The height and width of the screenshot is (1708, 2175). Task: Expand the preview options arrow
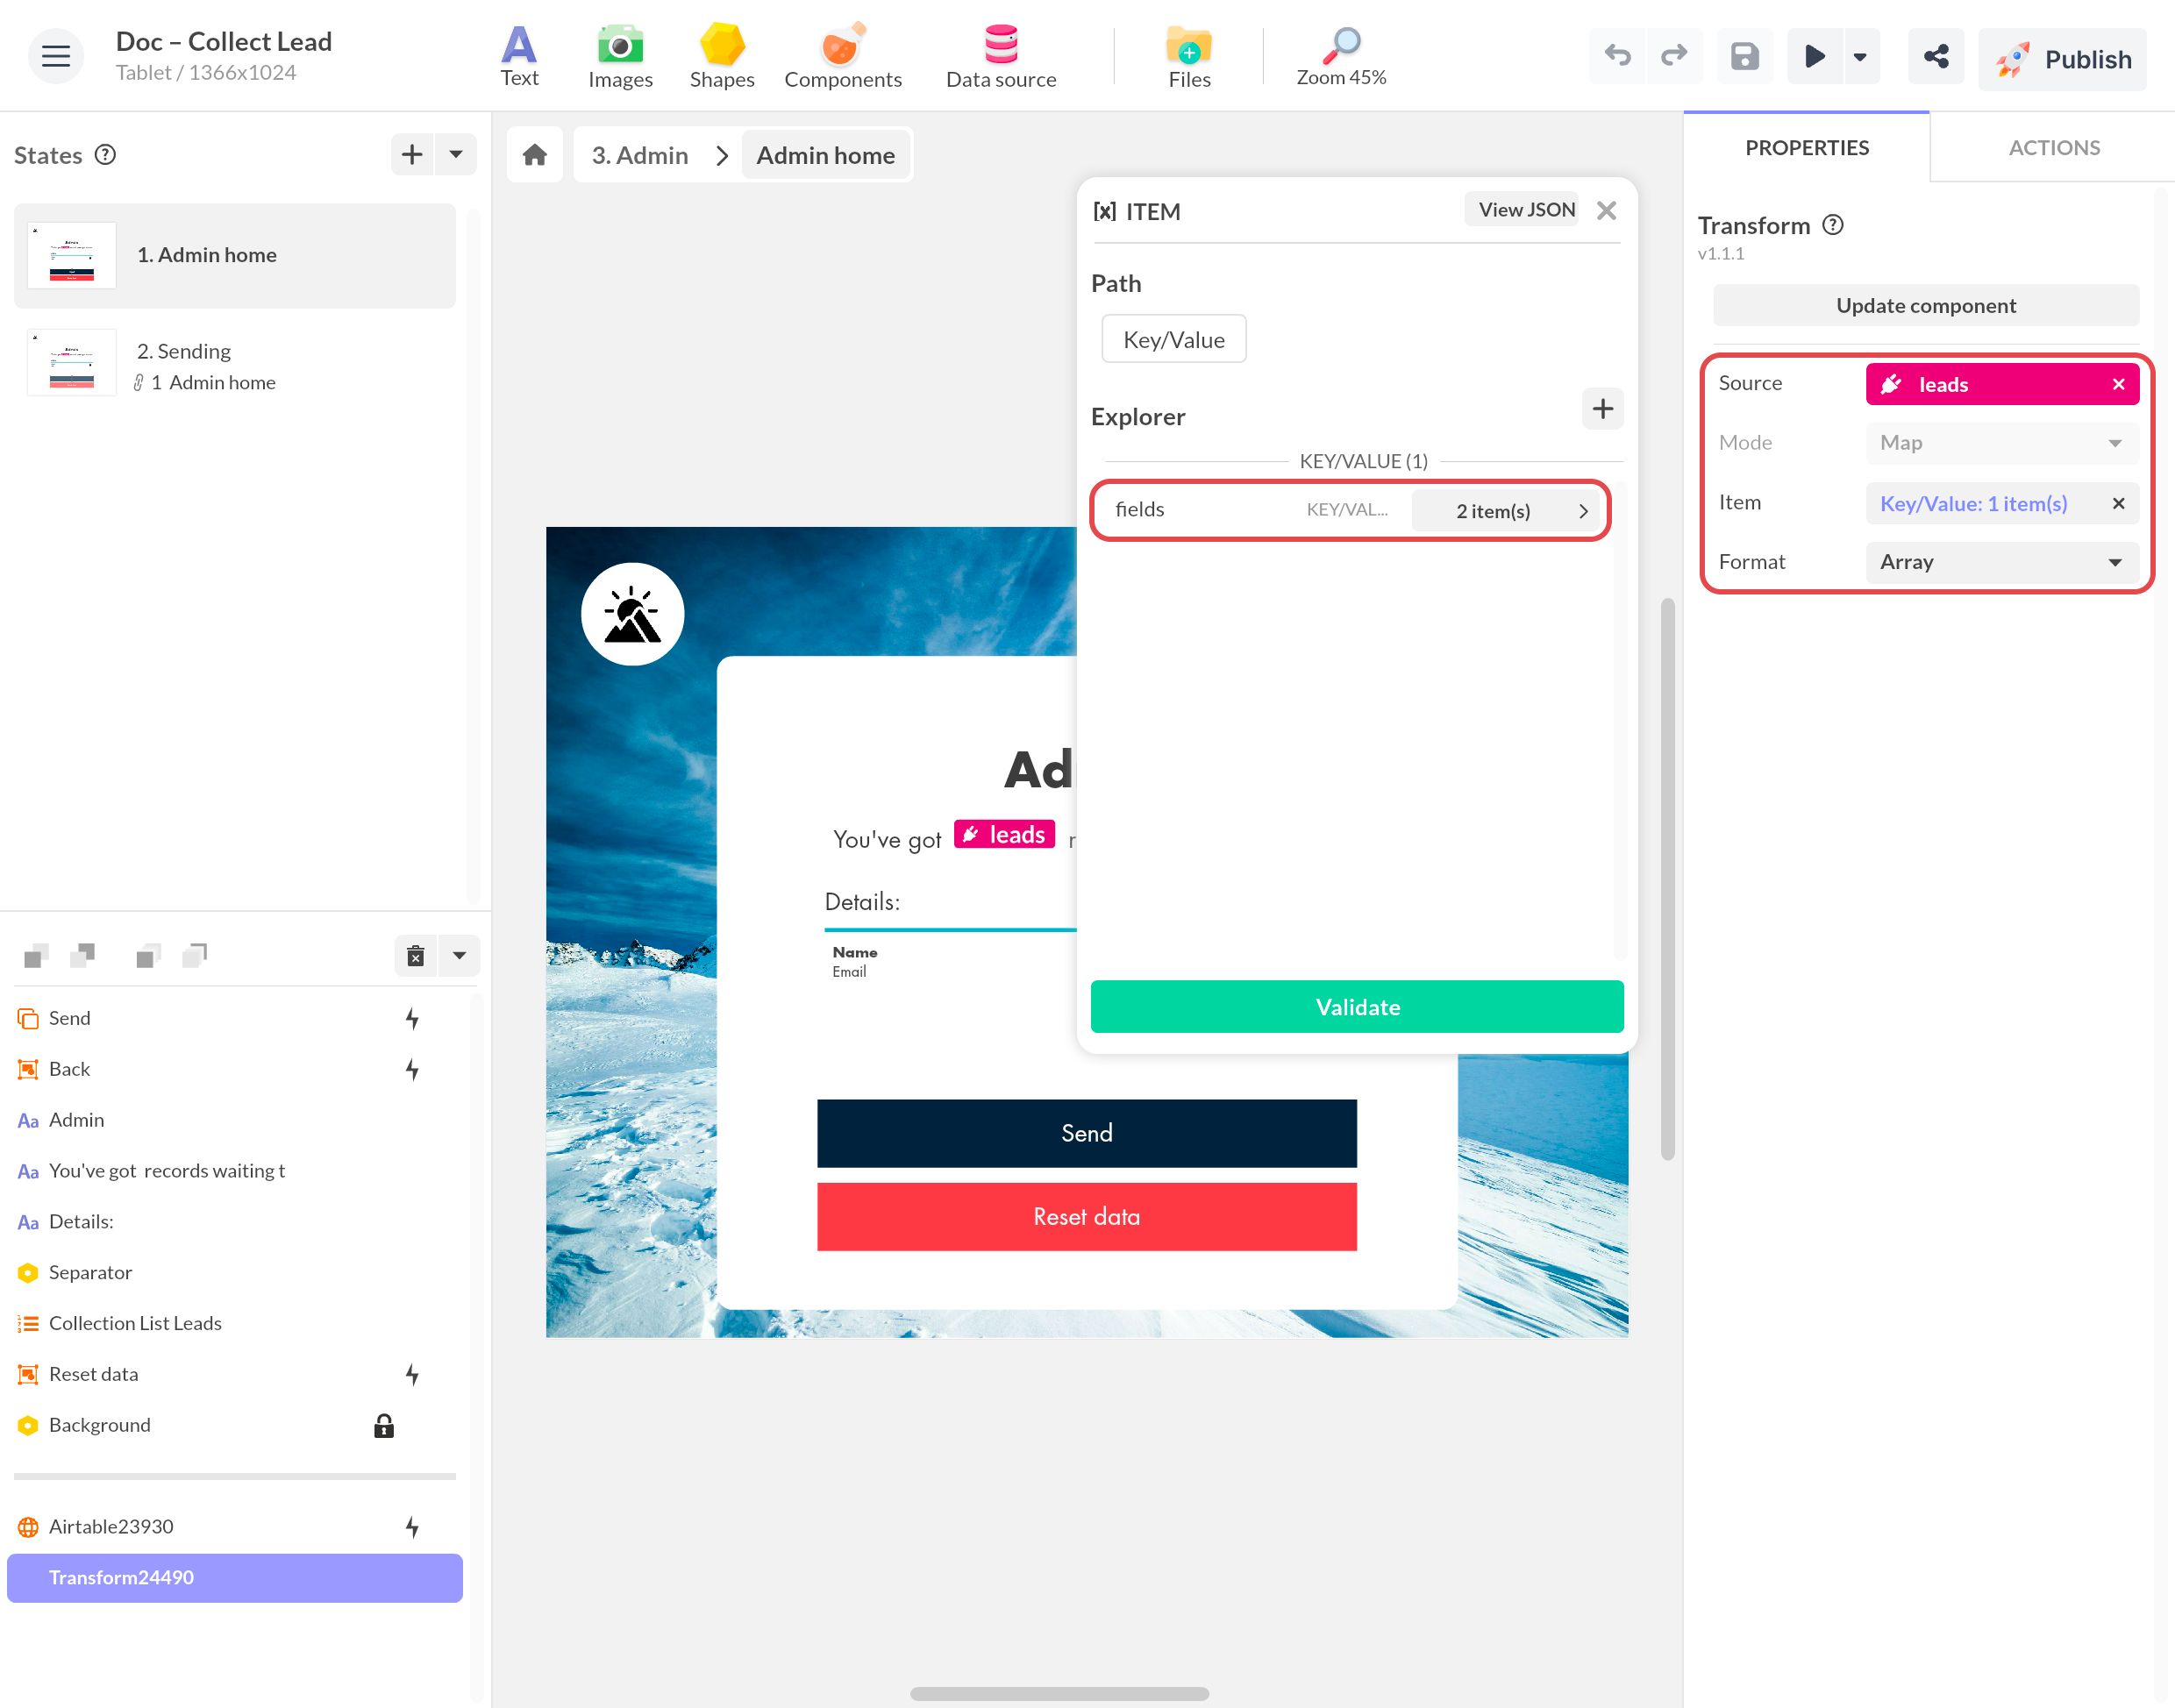[x=1860, y=56]
